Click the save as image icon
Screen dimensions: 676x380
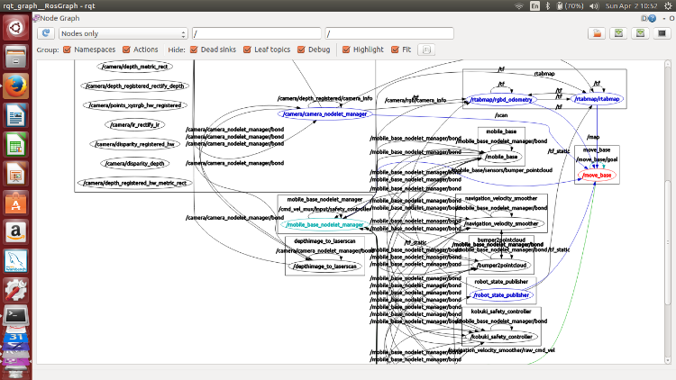point(662,33)
